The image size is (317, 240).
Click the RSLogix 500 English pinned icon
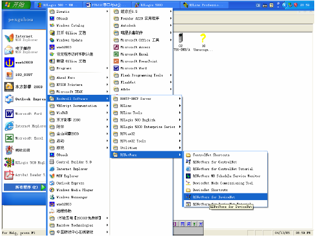(x=9, y=162)
